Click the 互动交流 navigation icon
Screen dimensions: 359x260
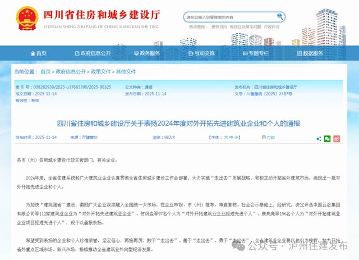click(x=189, y=54)
